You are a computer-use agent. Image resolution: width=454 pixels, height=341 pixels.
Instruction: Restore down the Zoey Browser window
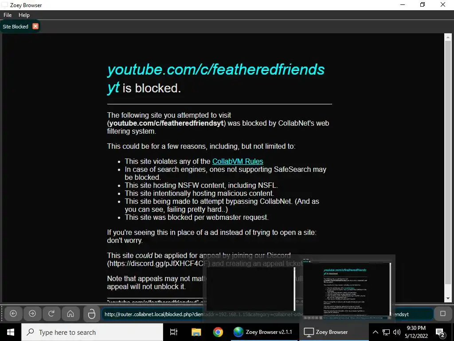(x=423, y=4)
